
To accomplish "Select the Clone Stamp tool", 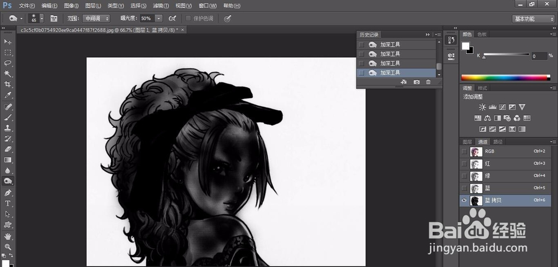I will pos(7,127).
